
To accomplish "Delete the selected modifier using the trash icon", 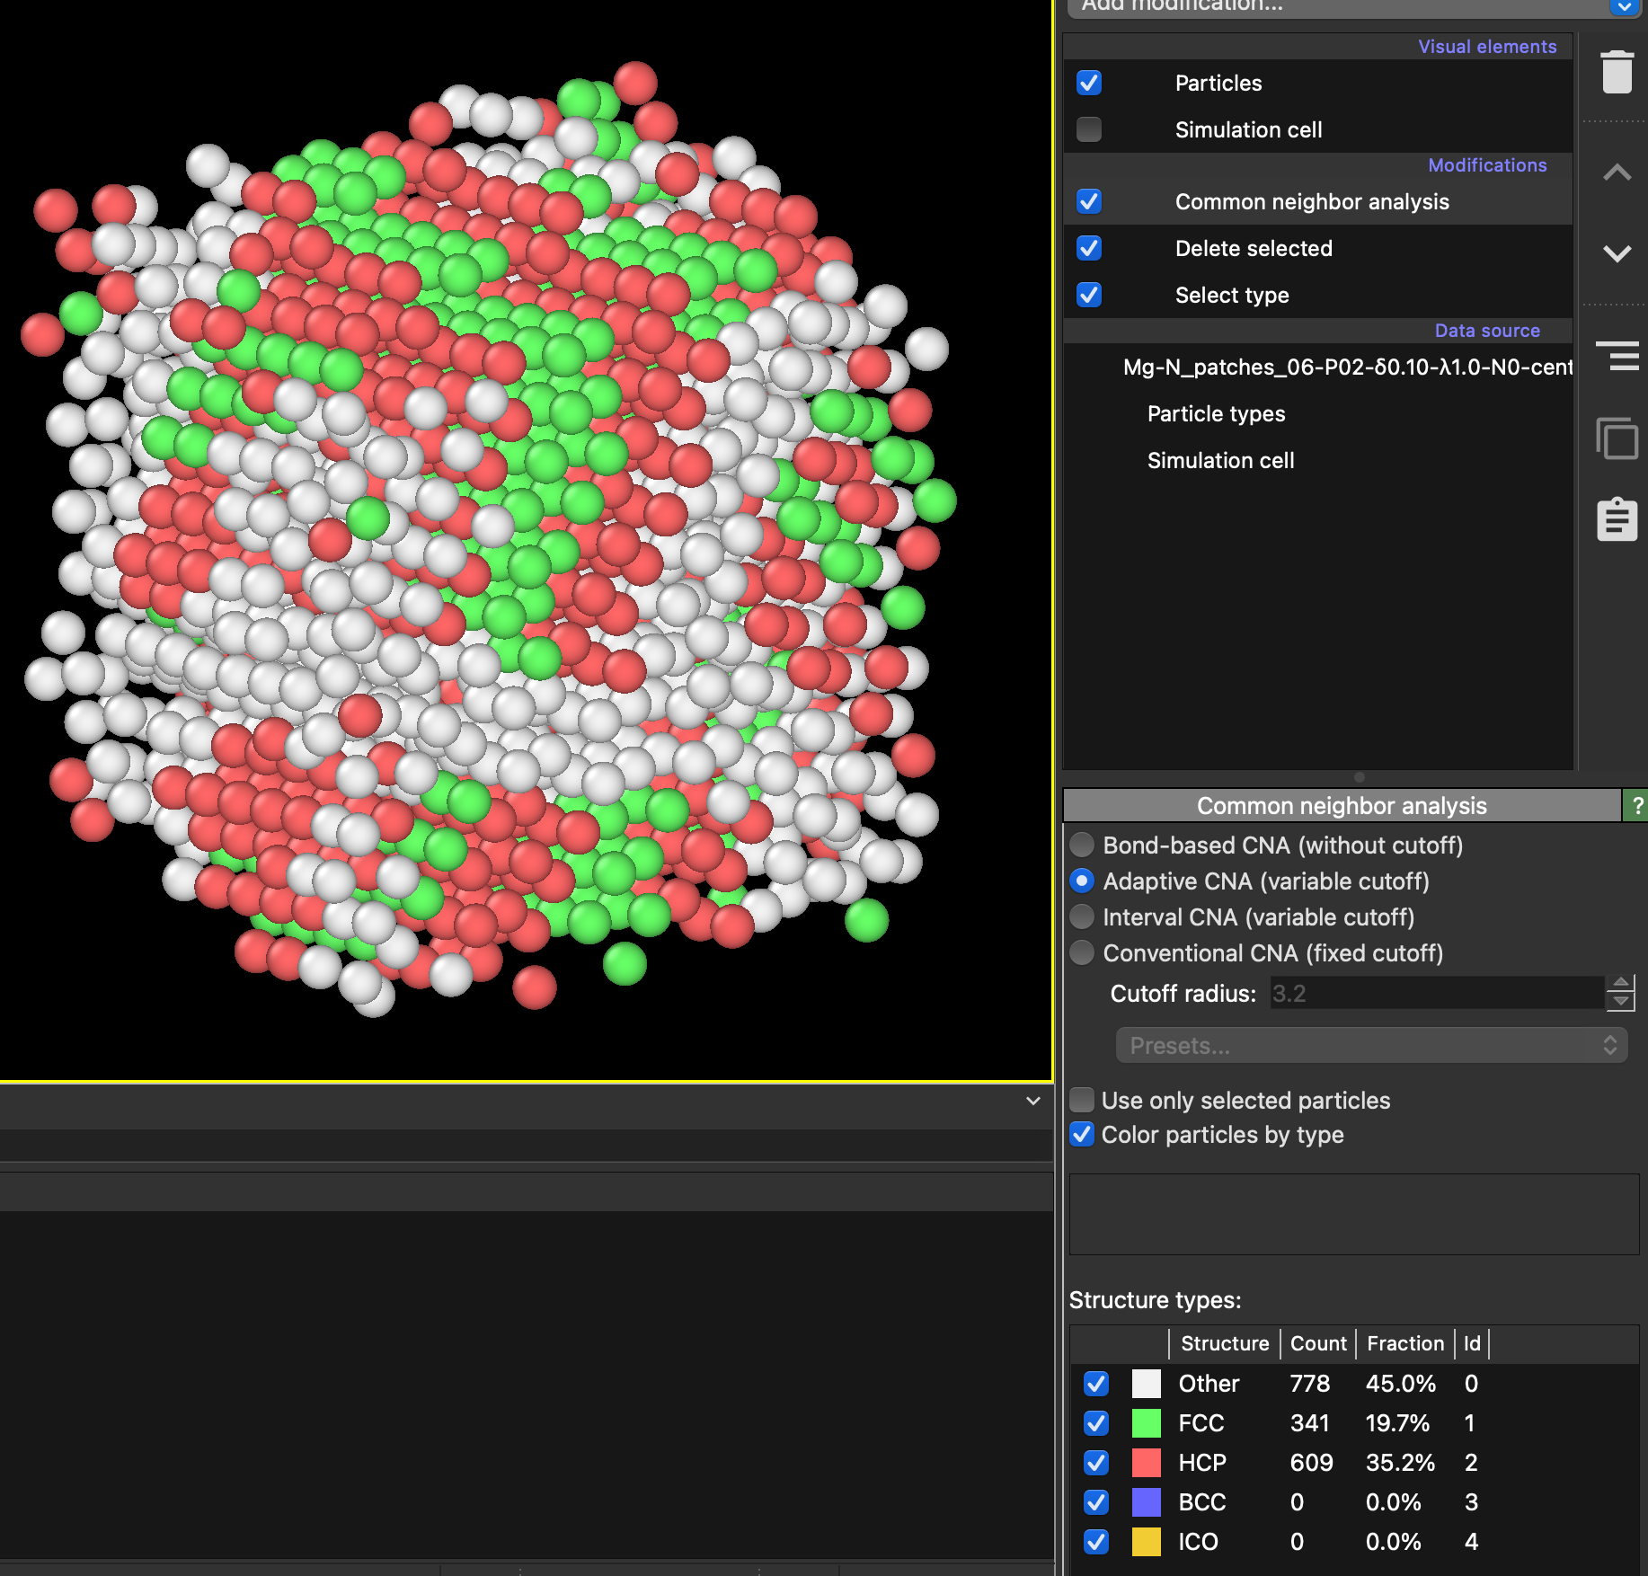I will 1617,72.
